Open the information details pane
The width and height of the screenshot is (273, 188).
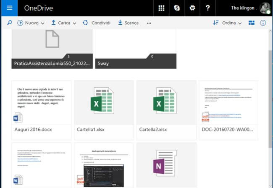pos(263,23)
